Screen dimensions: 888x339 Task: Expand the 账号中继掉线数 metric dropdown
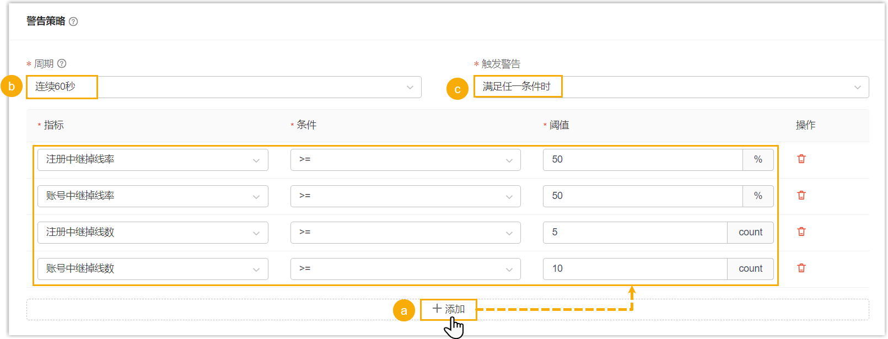pos(153,269)
